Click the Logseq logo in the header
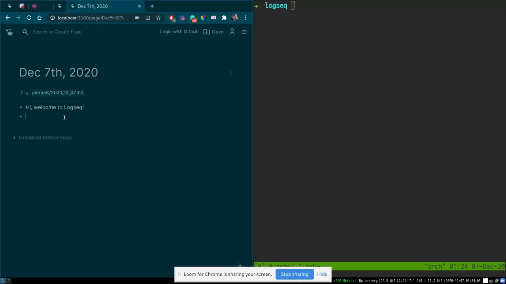 9,32
